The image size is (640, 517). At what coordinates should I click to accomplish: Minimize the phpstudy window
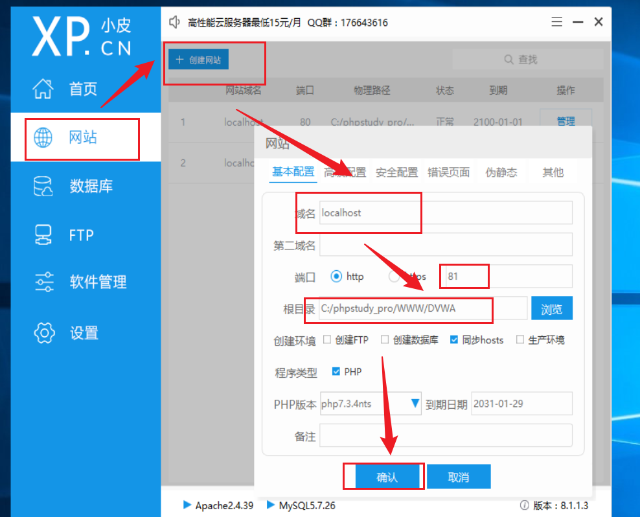[x=578, y=21]
